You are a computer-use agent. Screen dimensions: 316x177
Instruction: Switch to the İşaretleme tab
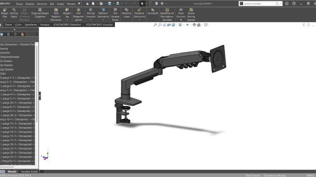[x=31, y=25]
